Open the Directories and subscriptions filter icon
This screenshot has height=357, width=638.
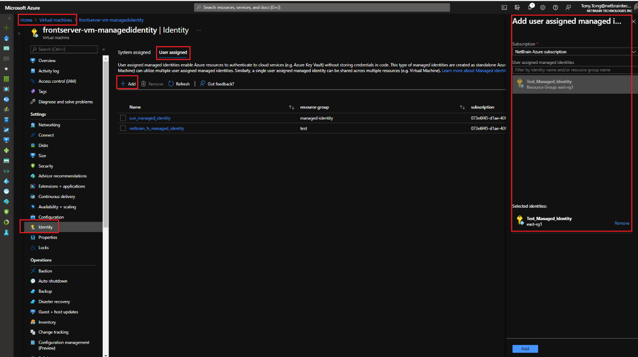click(x=517, y=7)
